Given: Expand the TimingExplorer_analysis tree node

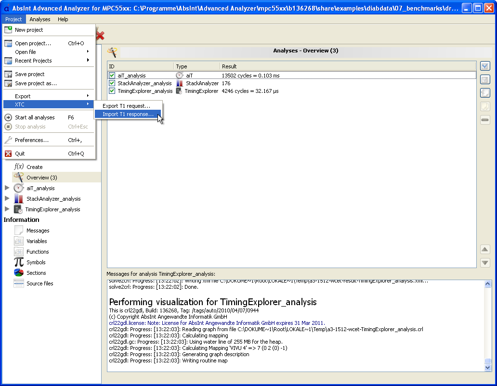Looking at the screenshot, I should point(7,209).
